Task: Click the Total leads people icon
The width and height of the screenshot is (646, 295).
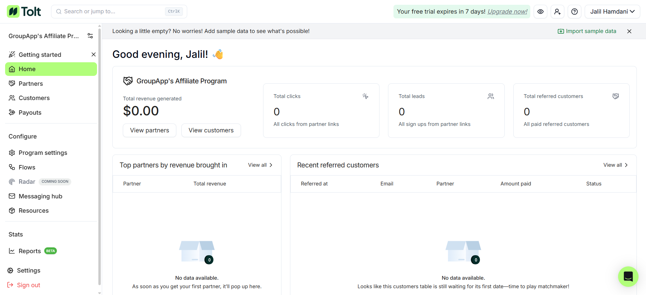Action: 491,96
